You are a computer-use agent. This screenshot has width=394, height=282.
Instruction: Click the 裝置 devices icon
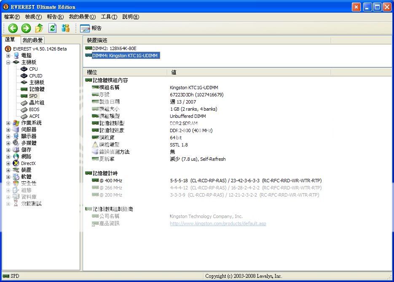[x=16, y=170]
